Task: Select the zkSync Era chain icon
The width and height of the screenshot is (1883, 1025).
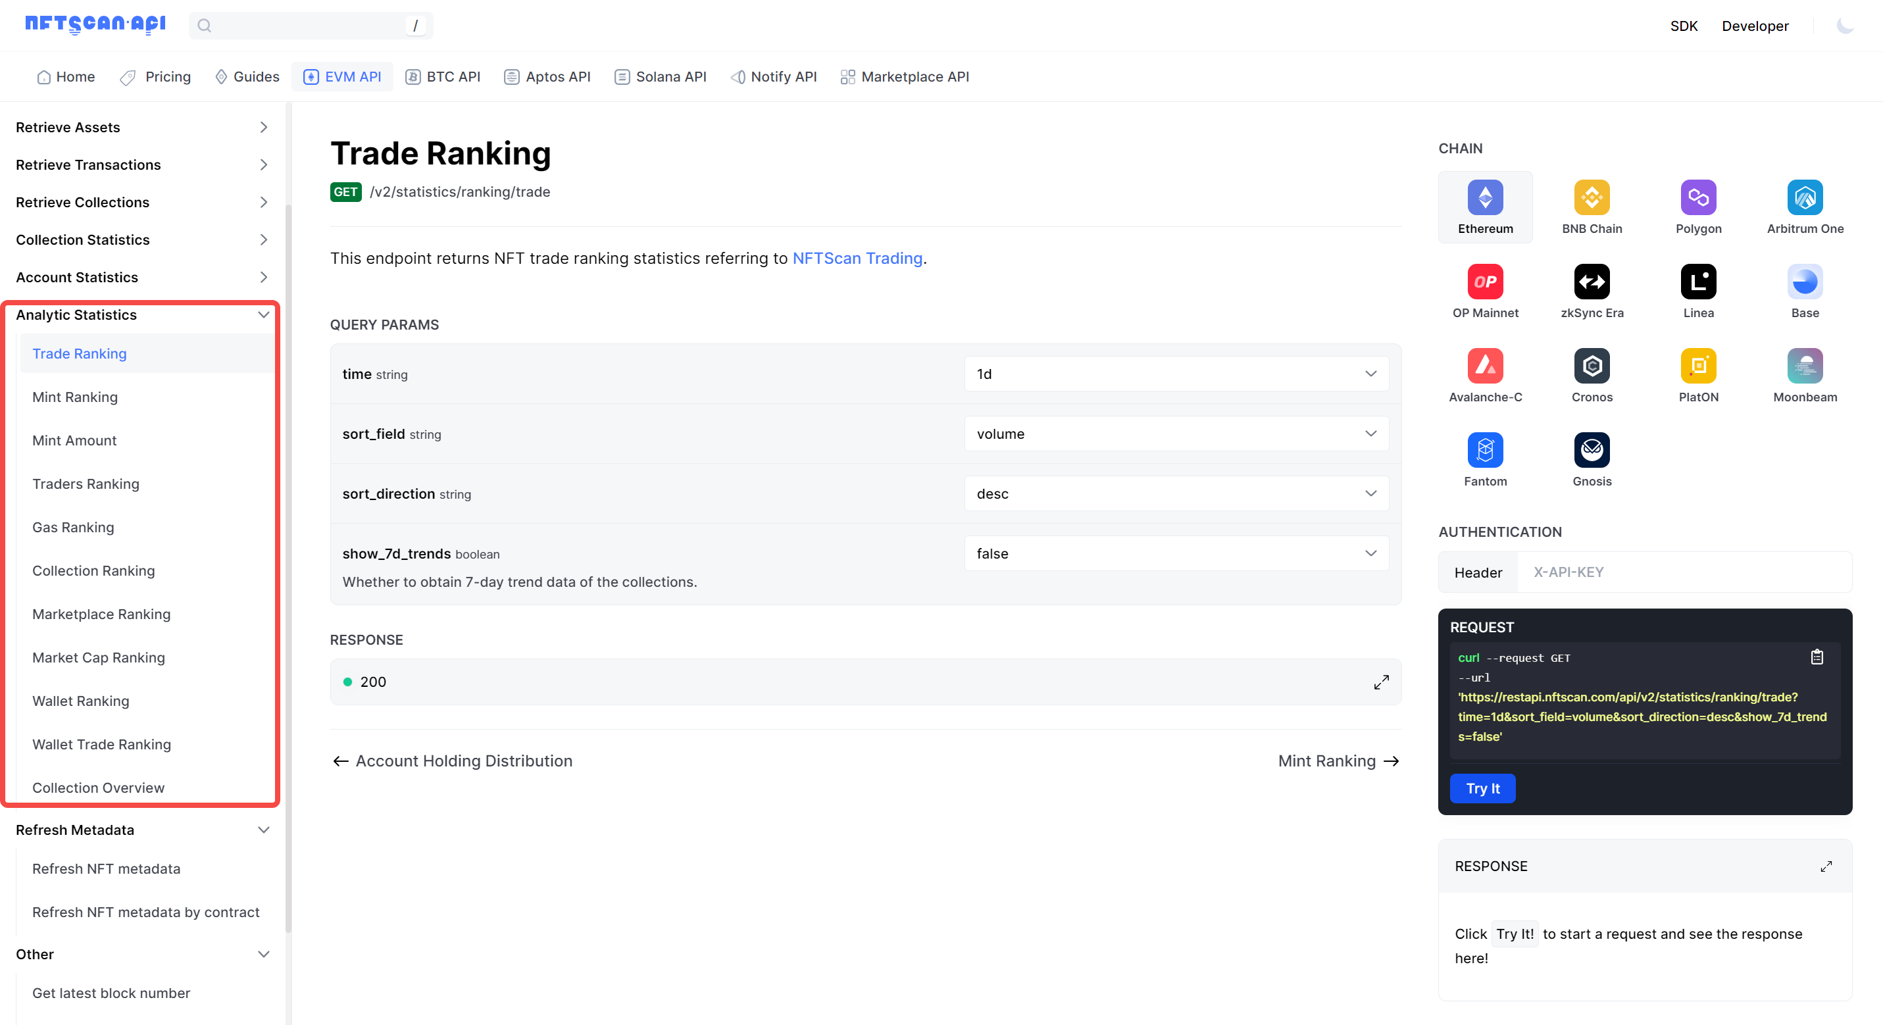Action: pyautogui.click(x=1592, y=282)
